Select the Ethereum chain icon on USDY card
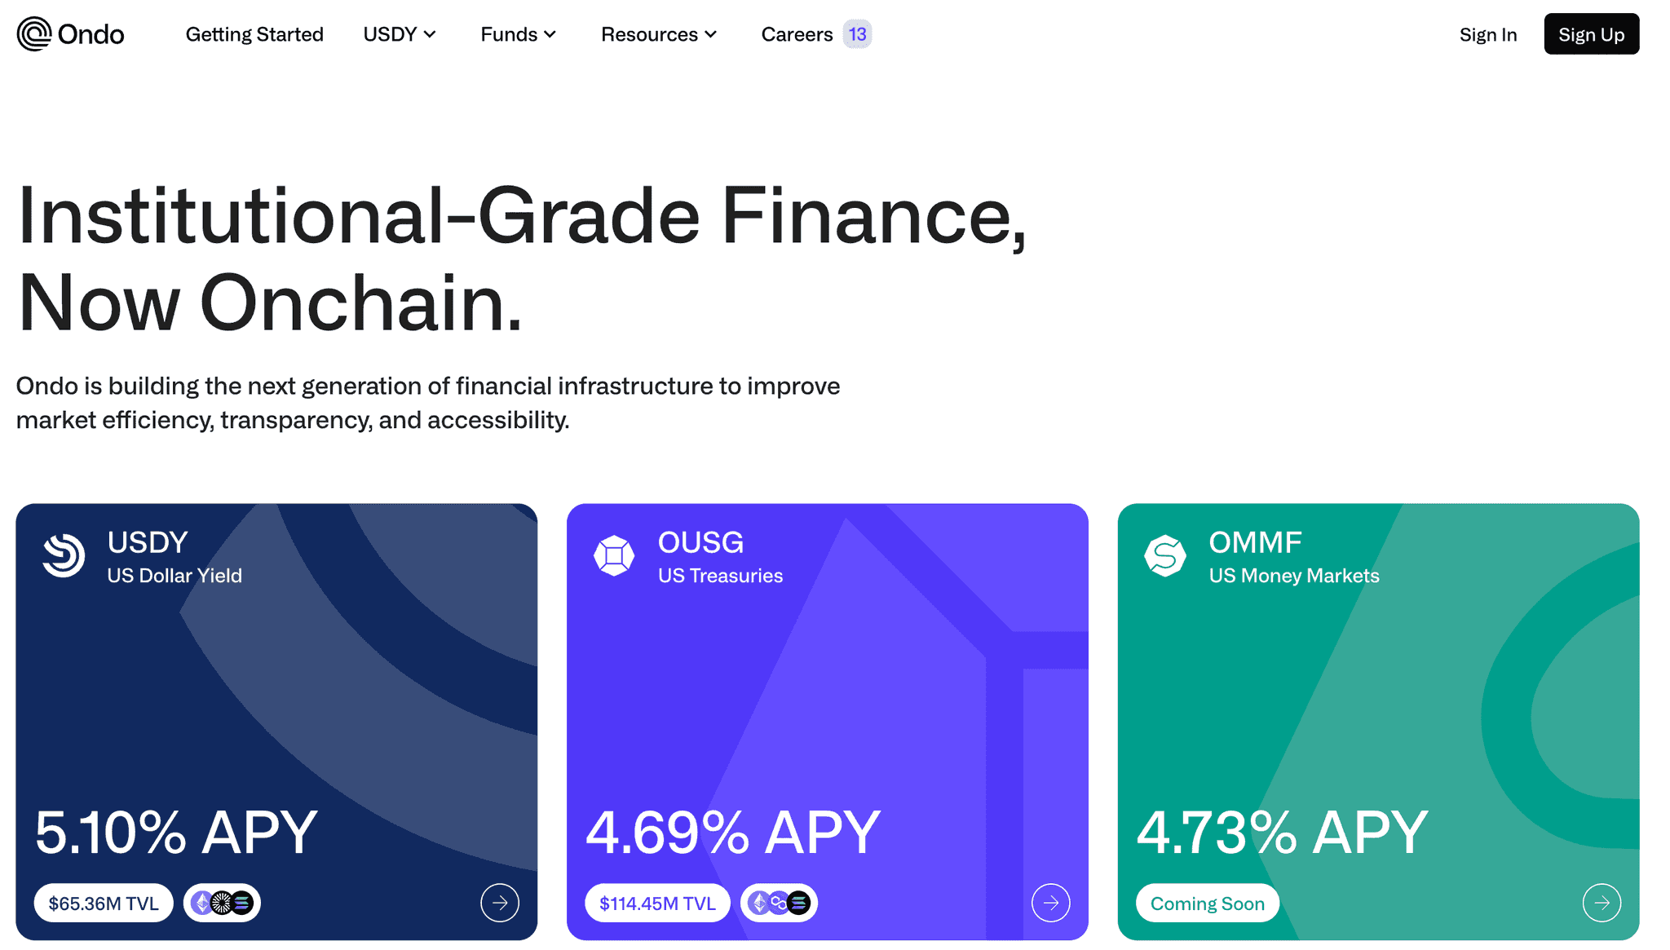The image size is (1670, 950). (201, 903)
